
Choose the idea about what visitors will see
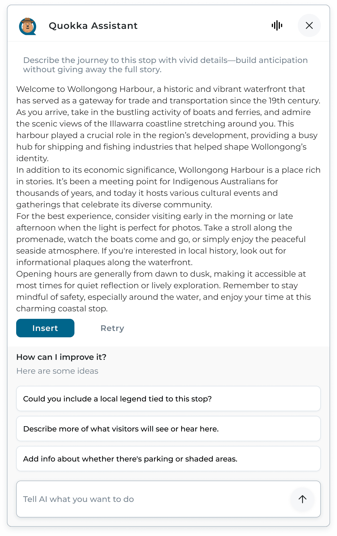click(168, 429)
